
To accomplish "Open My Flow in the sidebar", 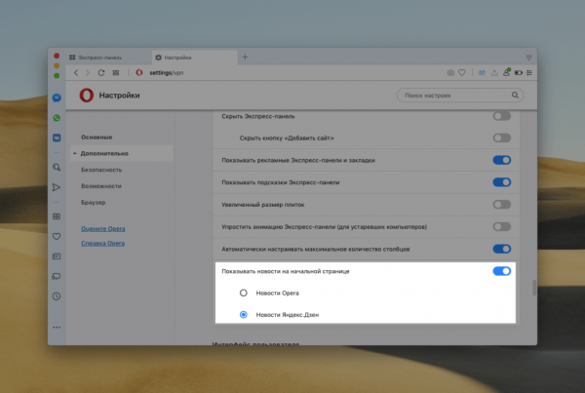I will click(x=57, y=187).
